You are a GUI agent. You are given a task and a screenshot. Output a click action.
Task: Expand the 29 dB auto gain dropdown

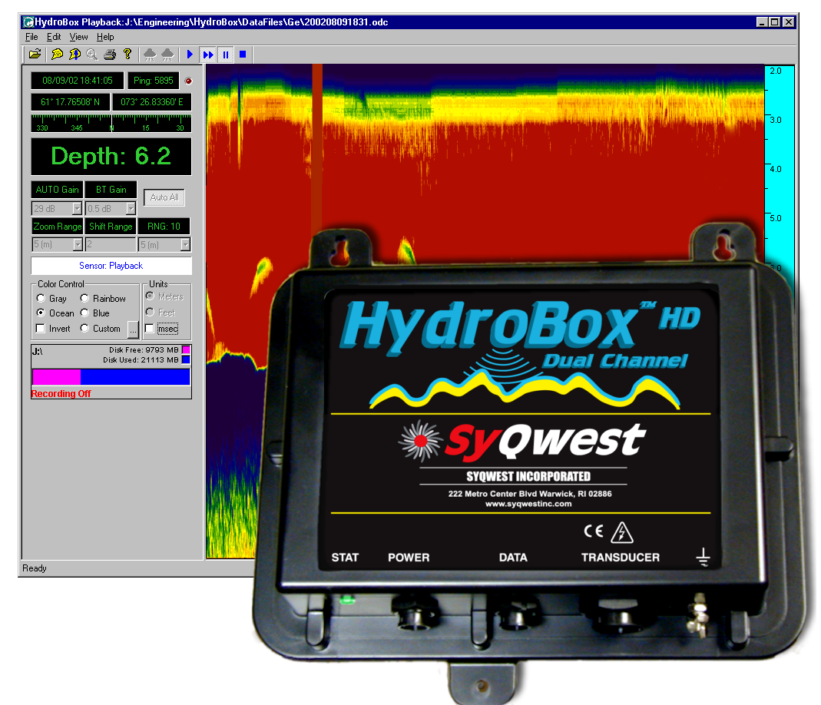point(77,209)
